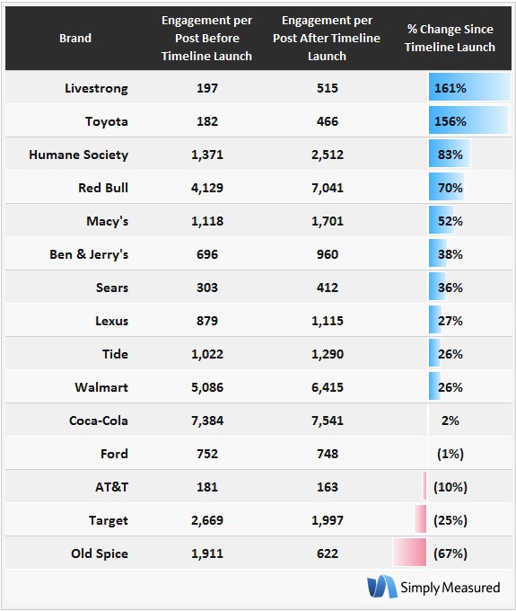Select the Simply Measured text link
Image resolution: width=516 pixels, height=611 pixels.
pyautogui.click(x=450, y=588)
